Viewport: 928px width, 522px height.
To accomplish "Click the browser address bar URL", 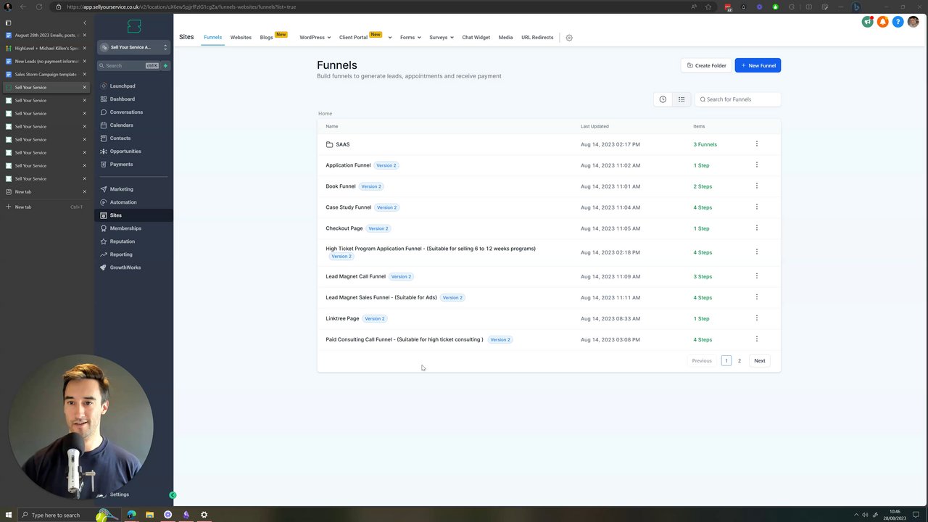I will coord(181,7).
